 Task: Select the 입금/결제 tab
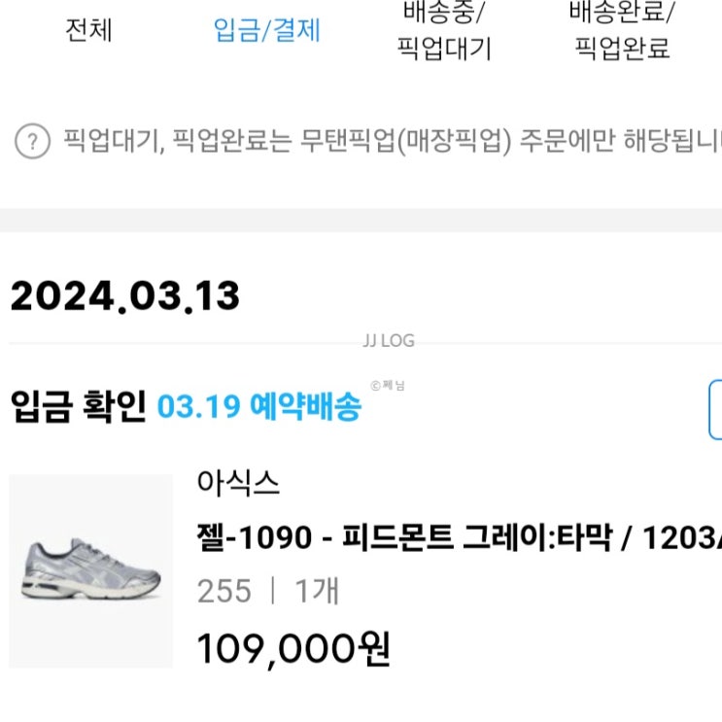coord(266,30)
